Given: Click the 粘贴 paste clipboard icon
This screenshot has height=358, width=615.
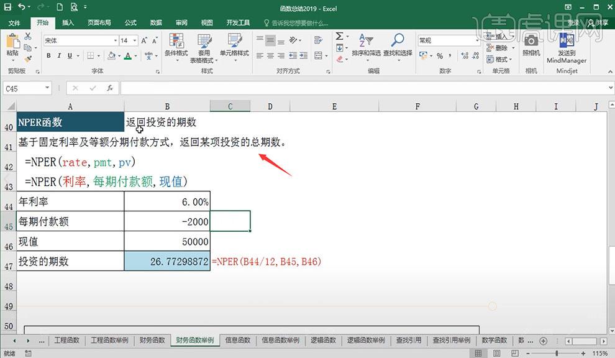Looking at the screenshot, I should 12,41.
